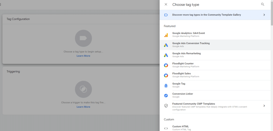Open Learn More link under Tag Configuration
The height and width of the screenshot is (131, 273).
83,56
